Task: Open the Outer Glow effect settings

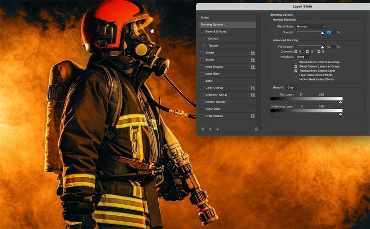Action: tap(213, 109)
